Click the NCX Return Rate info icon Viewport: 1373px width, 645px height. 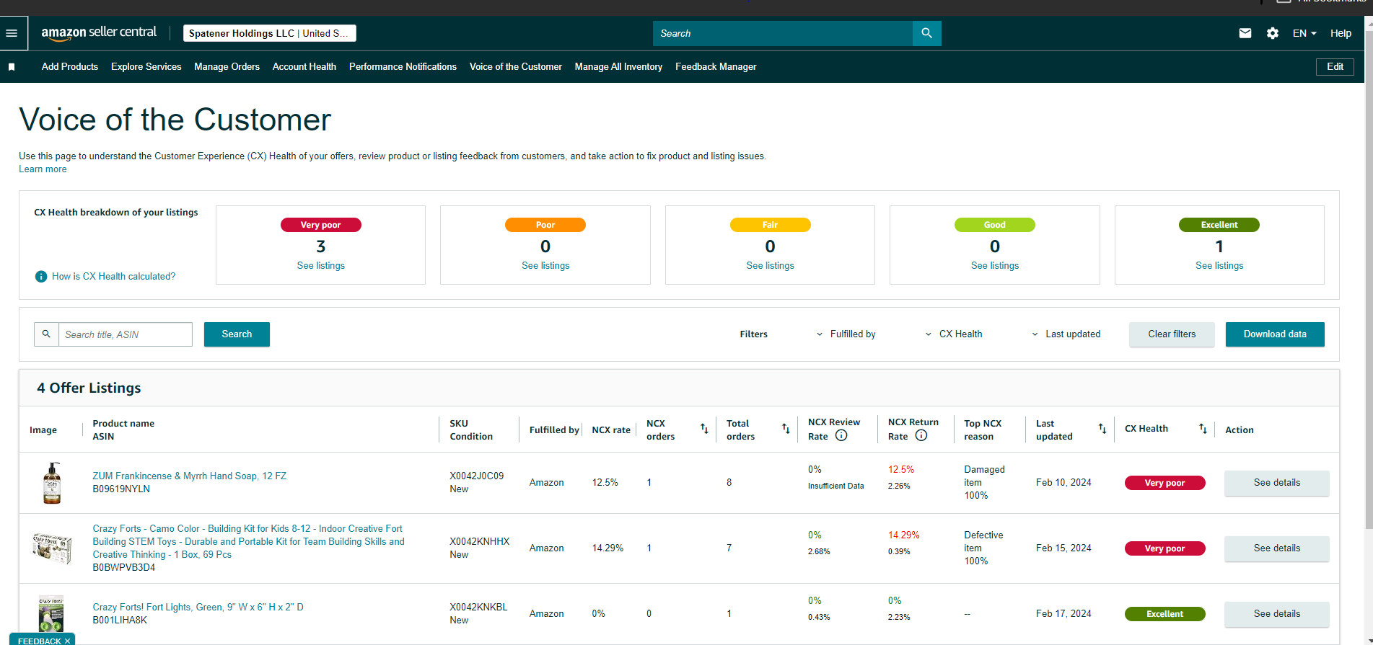click(x=921, y=435)
